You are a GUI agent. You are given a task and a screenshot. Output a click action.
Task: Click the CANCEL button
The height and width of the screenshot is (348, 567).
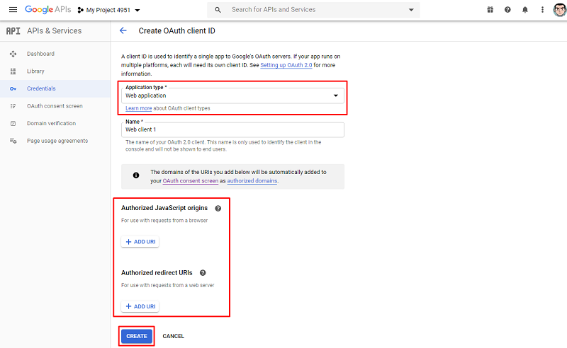(x=173, y=336)
